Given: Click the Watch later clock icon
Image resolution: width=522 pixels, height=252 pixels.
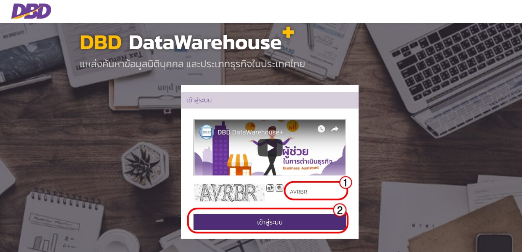Looking at the screenshot, I should pyautogui.click(x=321, y=129).
